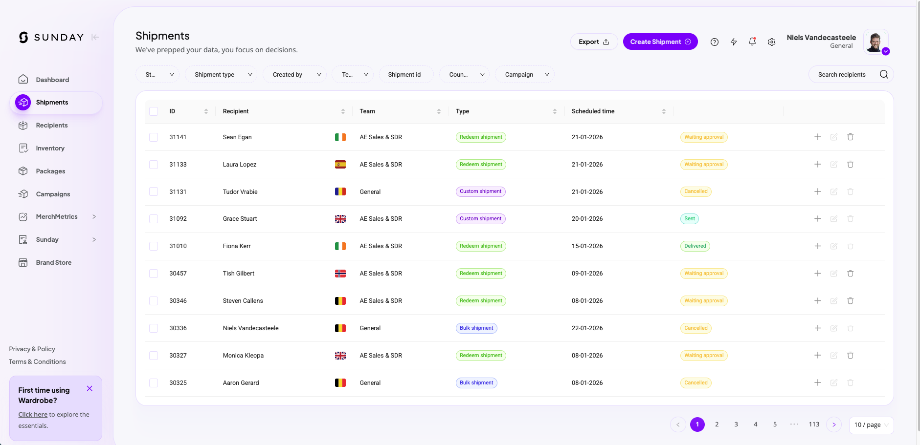Collapse the sidebar with the arrow icon
Screen dimensions: 920x445
point(95,37)
